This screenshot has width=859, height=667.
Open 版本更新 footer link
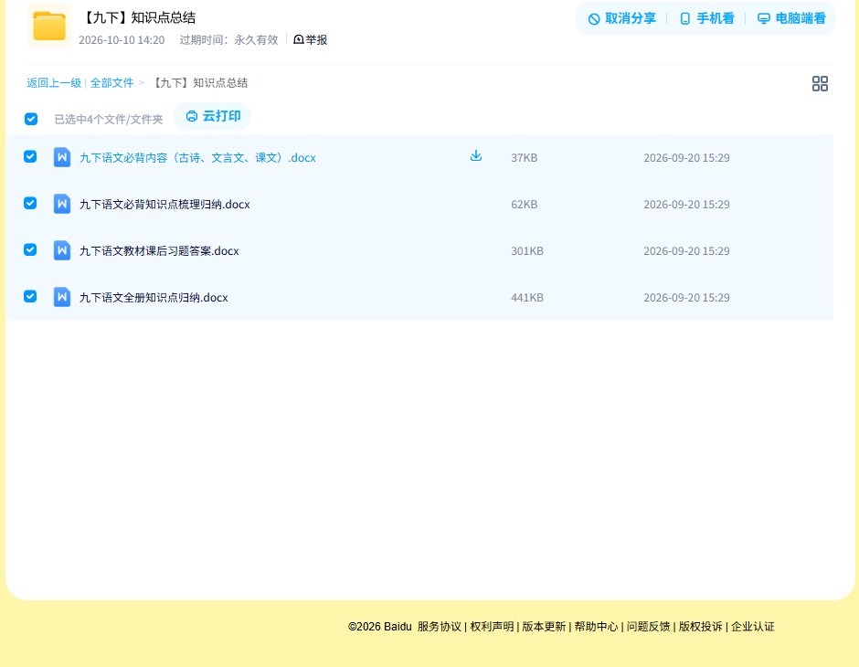tap(544, 627)
